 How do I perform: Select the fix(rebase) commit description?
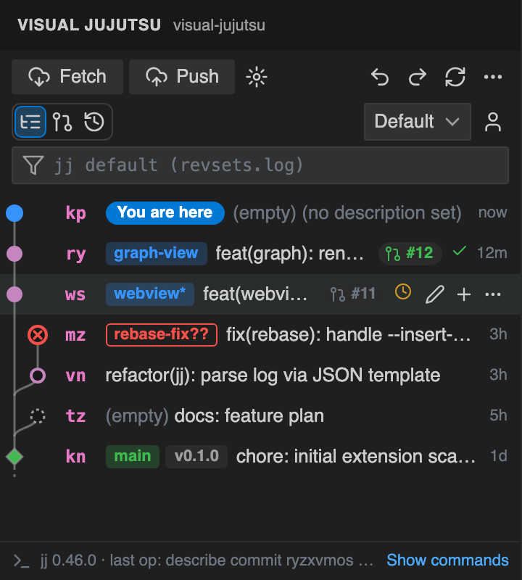348,335
